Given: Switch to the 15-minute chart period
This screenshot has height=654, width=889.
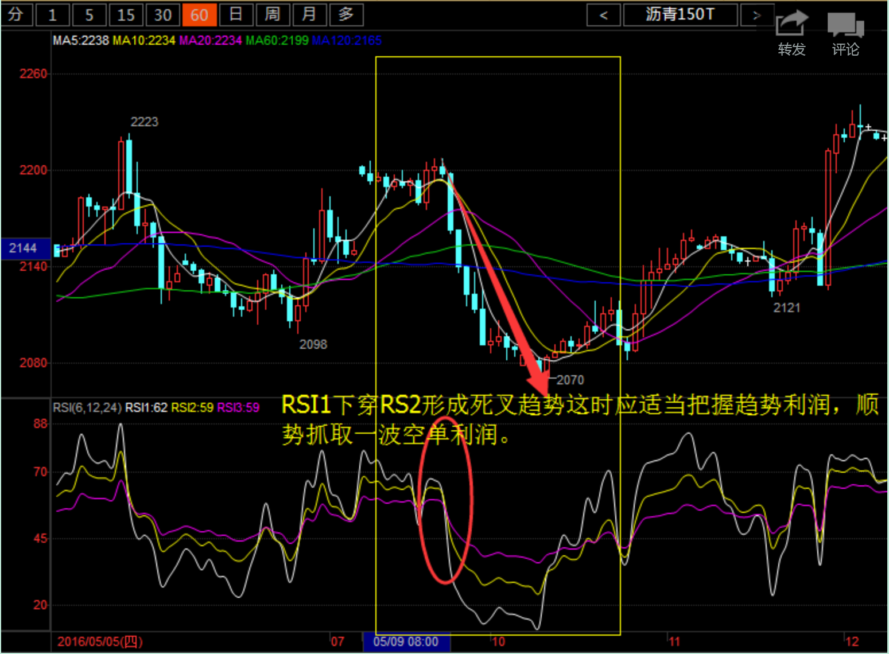Looking at the screenshot, I should pos(126,14).
